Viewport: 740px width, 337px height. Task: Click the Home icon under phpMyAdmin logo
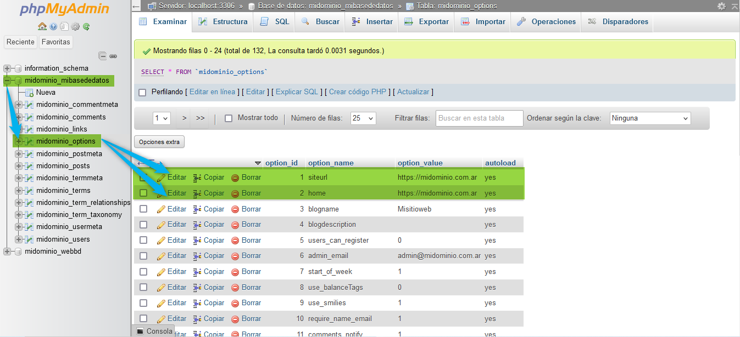42,26
